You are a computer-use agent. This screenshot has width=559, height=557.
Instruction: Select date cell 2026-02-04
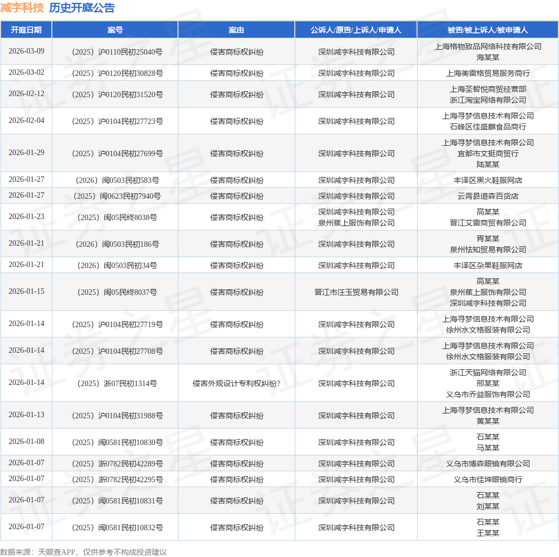click(x=26, y=120)
